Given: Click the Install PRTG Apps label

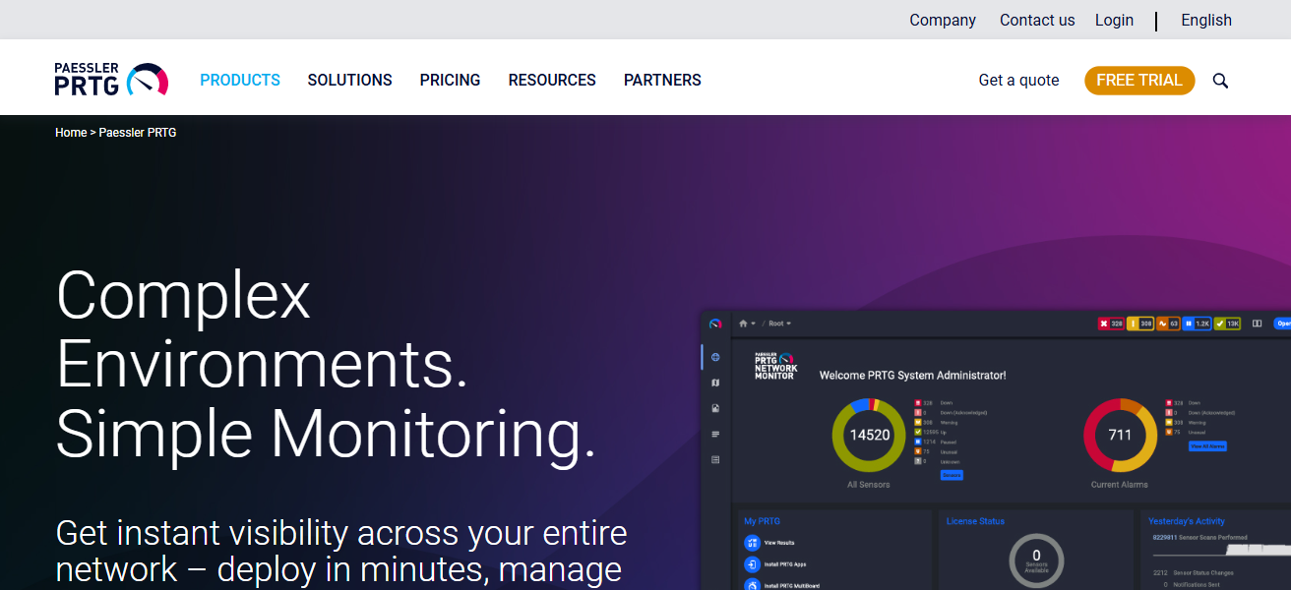Looking at the screenshot, I should pyautogui.click(x=785, y=564).
